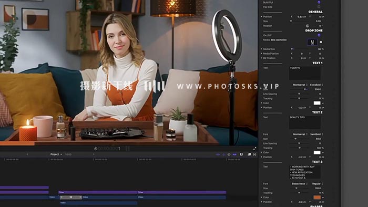The height and width of the screenshot is (207, 368).
Task: Click the BEAUTY TIPS text field
Action: [x=304, y=122]
